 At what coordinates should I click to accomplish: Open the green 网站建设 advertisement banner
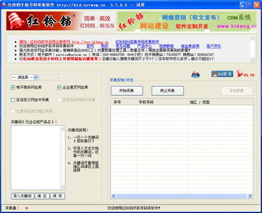(x=187, y=21)
